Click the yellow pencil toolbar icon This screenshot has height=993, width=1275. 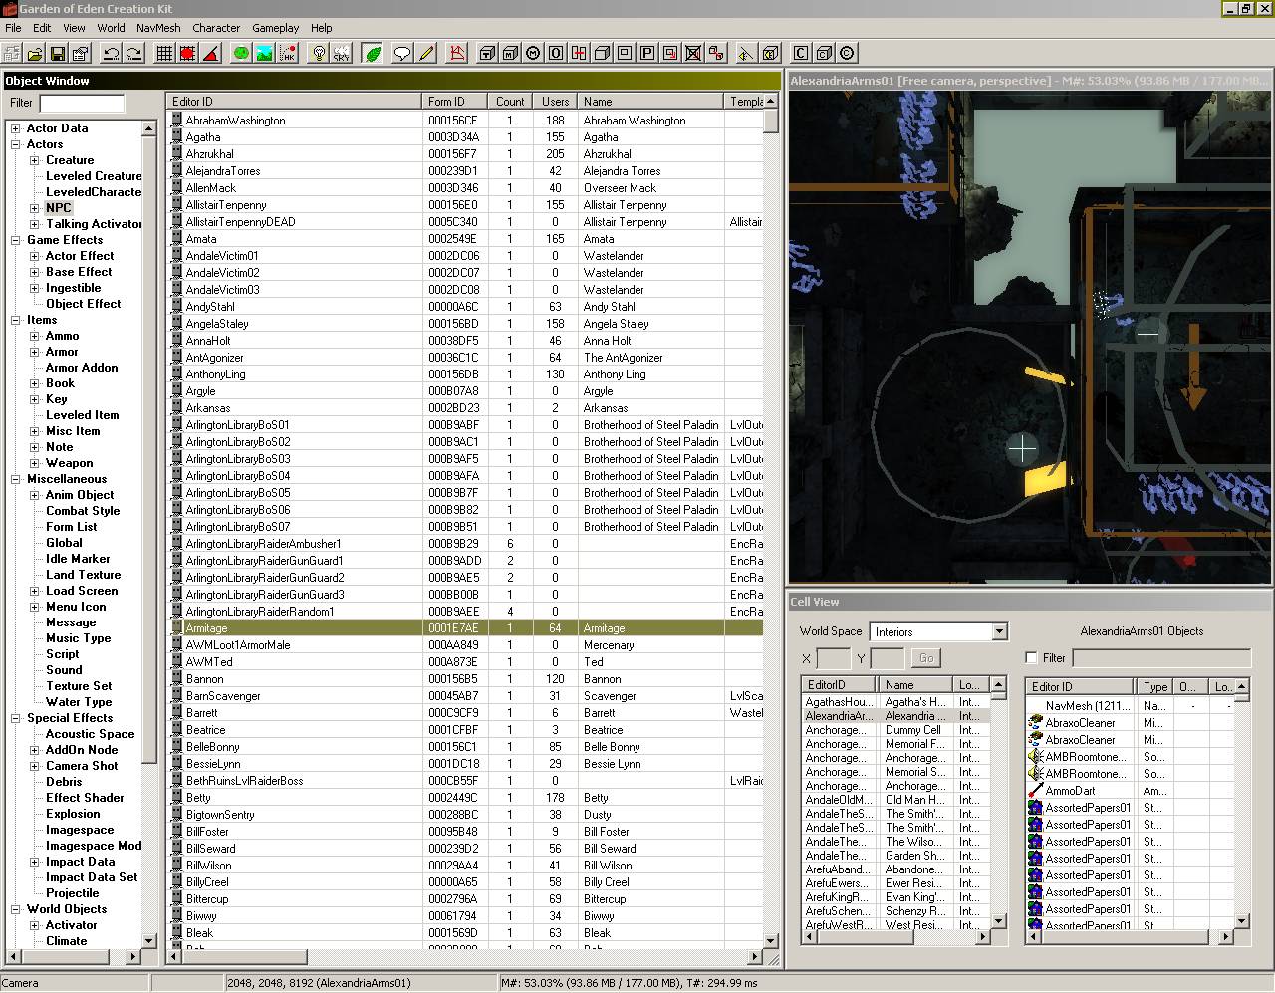pos(426,53)
